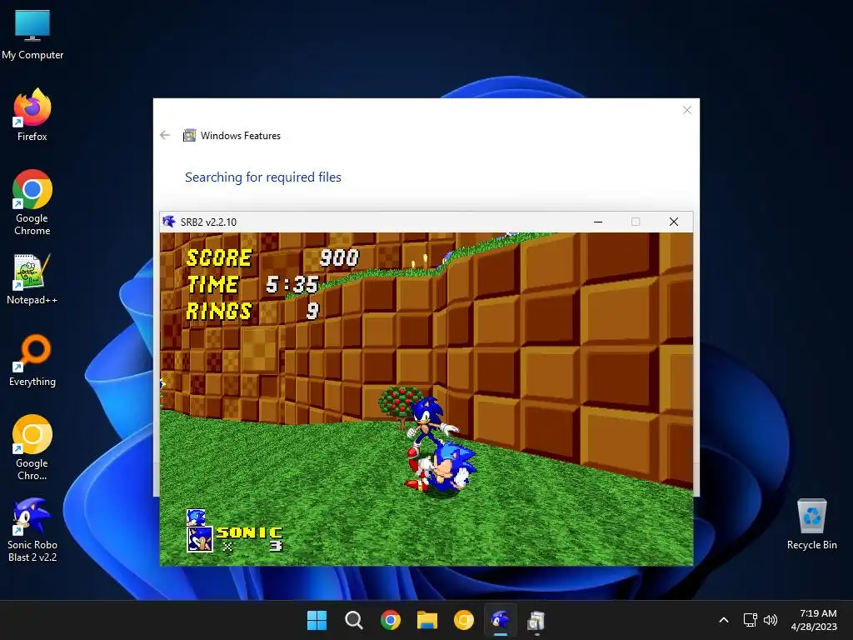853x640 pixels.
Task: Minimize the SRB2 v2.2.10 window
Action: coord(598,222)
